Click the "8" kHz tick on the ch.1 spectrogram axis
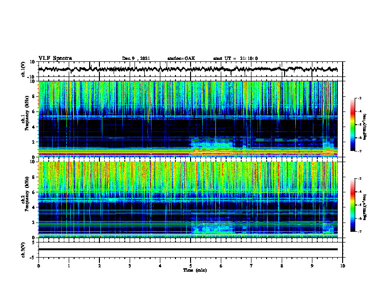The image size is (386, 298). pyautogui.click(x=34, y=96)
